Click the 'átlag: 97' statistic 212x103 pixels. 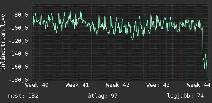coord(103,96)
